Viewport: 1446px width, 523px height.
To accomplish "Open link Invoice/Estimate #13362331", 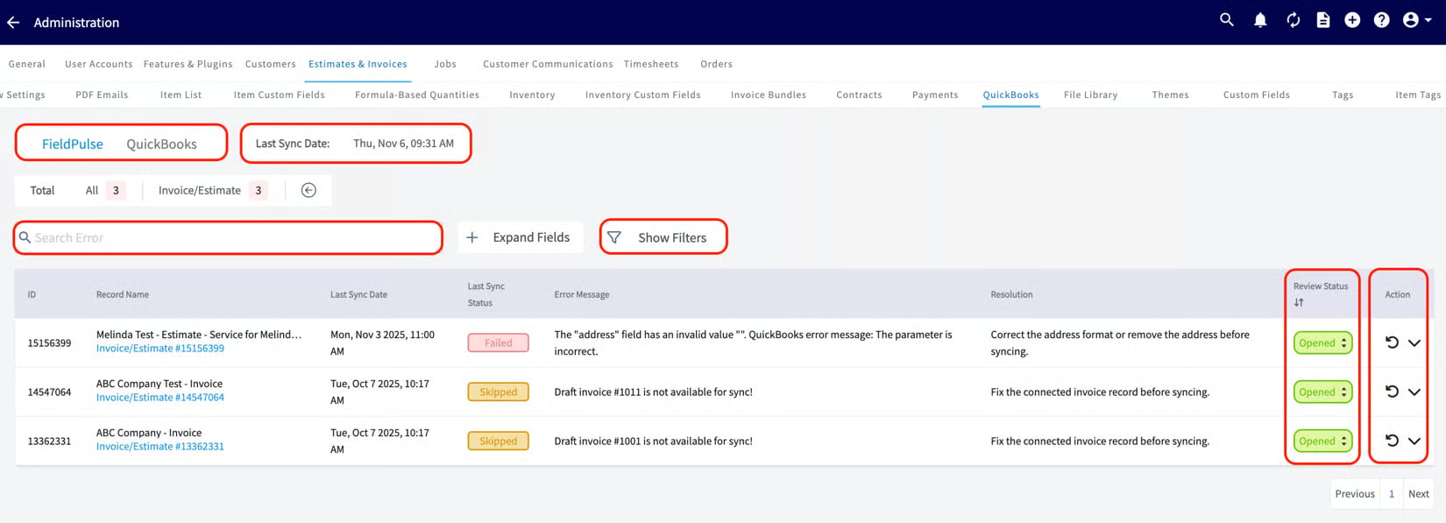I will (160, 447).
